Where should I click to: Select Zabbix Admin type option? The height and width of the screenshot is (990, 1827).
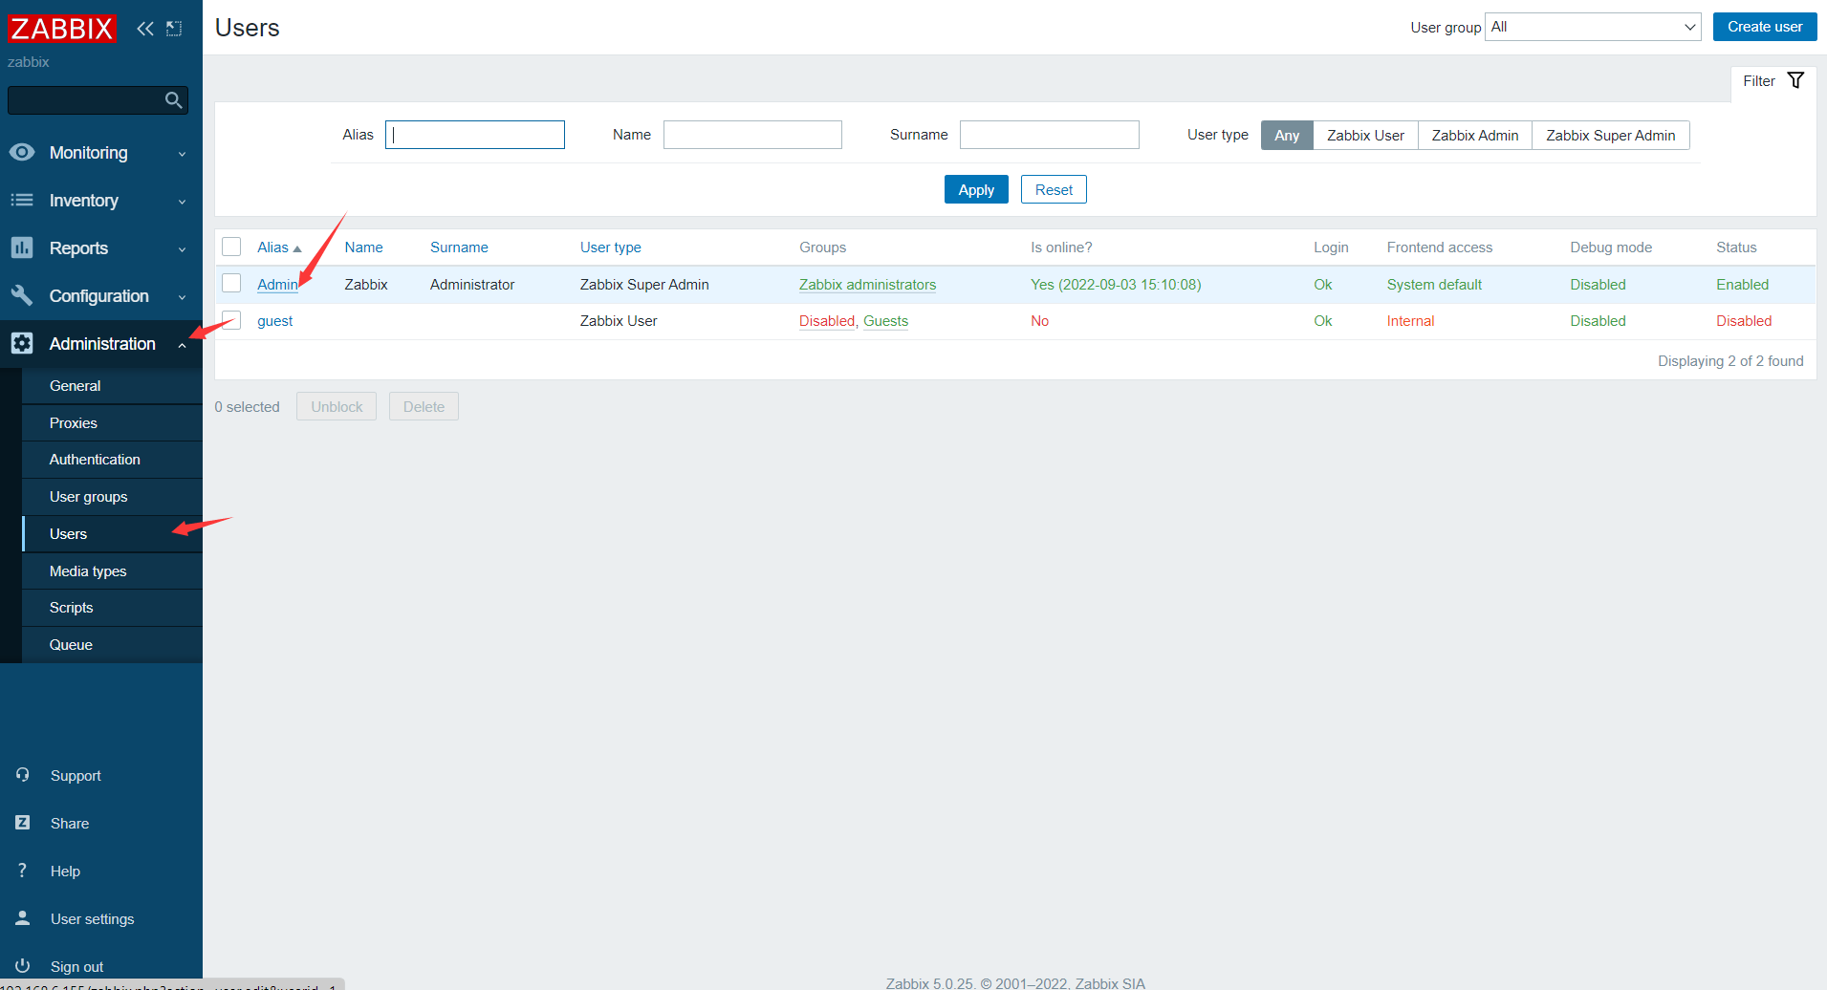1475,136
